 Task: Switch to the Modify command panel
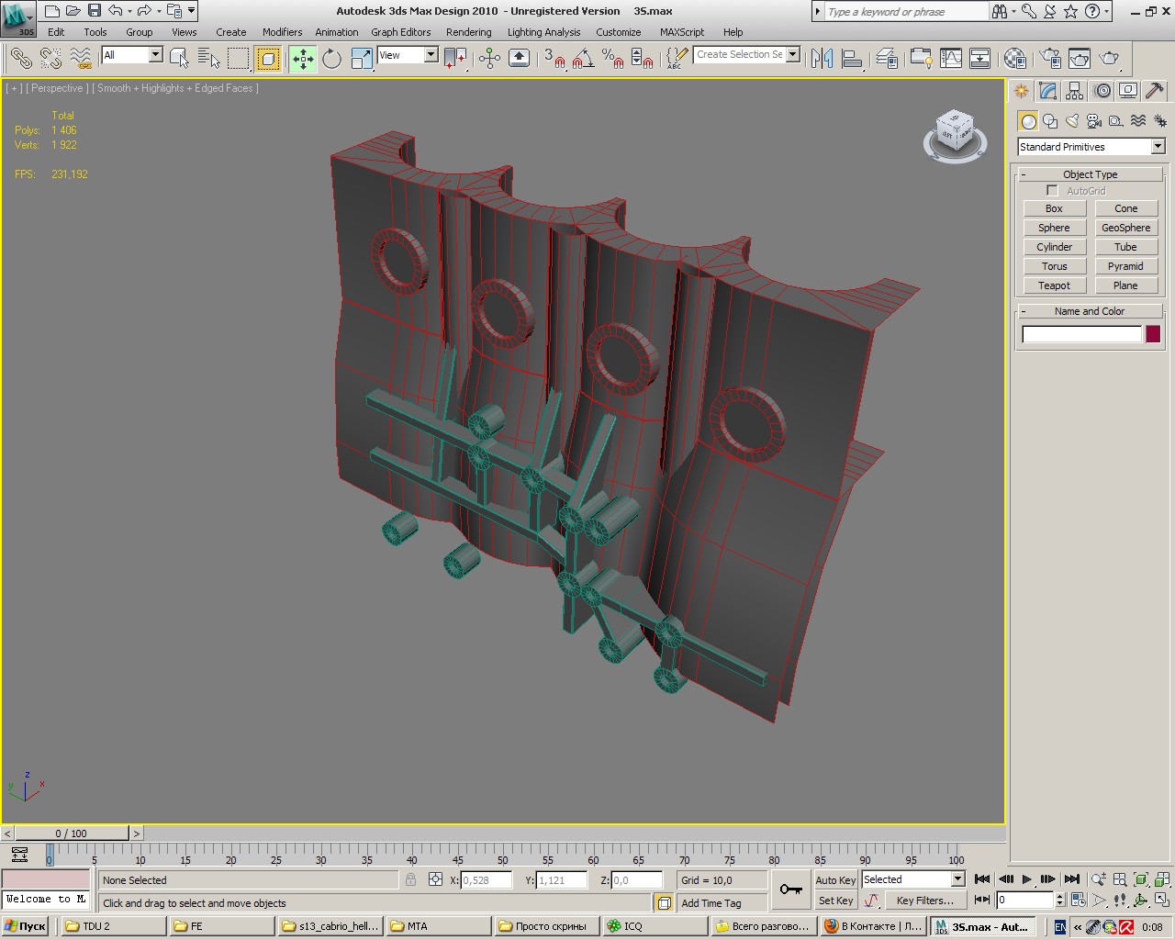pyautogui.click(x=1047, y=91)
